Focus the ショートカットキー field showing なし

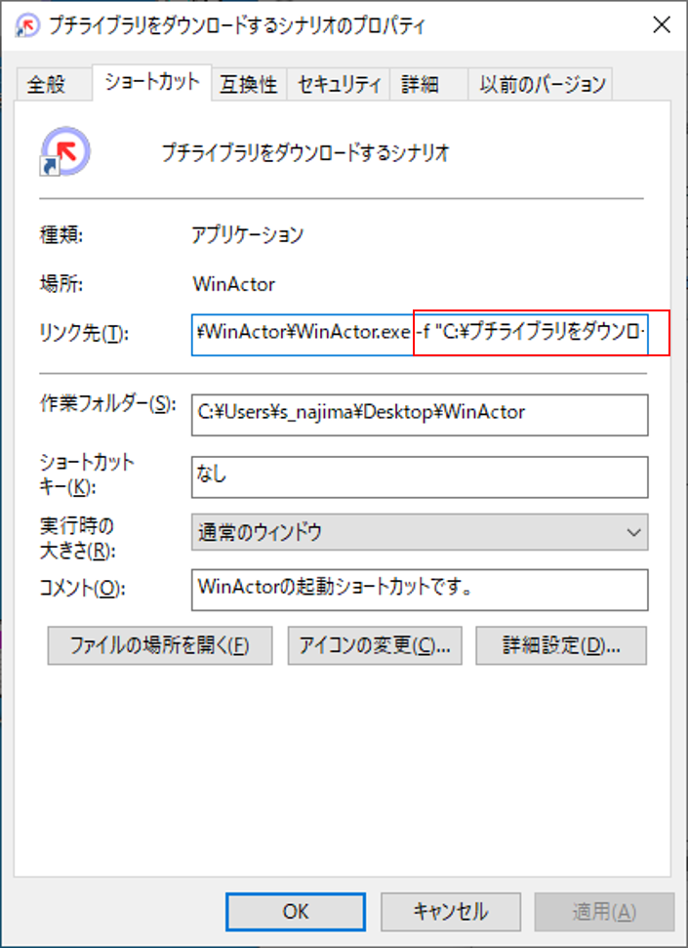pos(420,477)
